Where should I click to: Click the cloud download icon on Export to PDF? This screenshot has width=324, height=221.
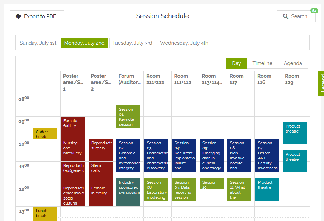[x=19, y=16]
